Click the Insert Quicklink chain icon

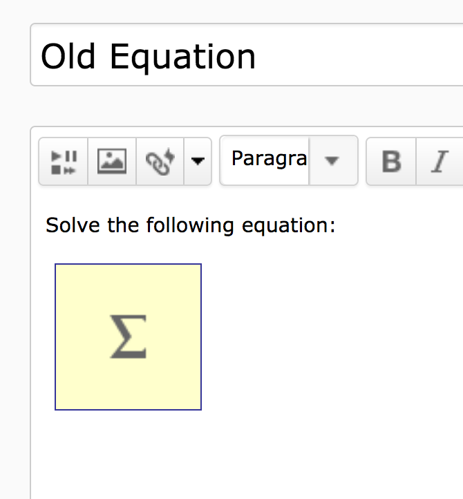pos(160,161)
